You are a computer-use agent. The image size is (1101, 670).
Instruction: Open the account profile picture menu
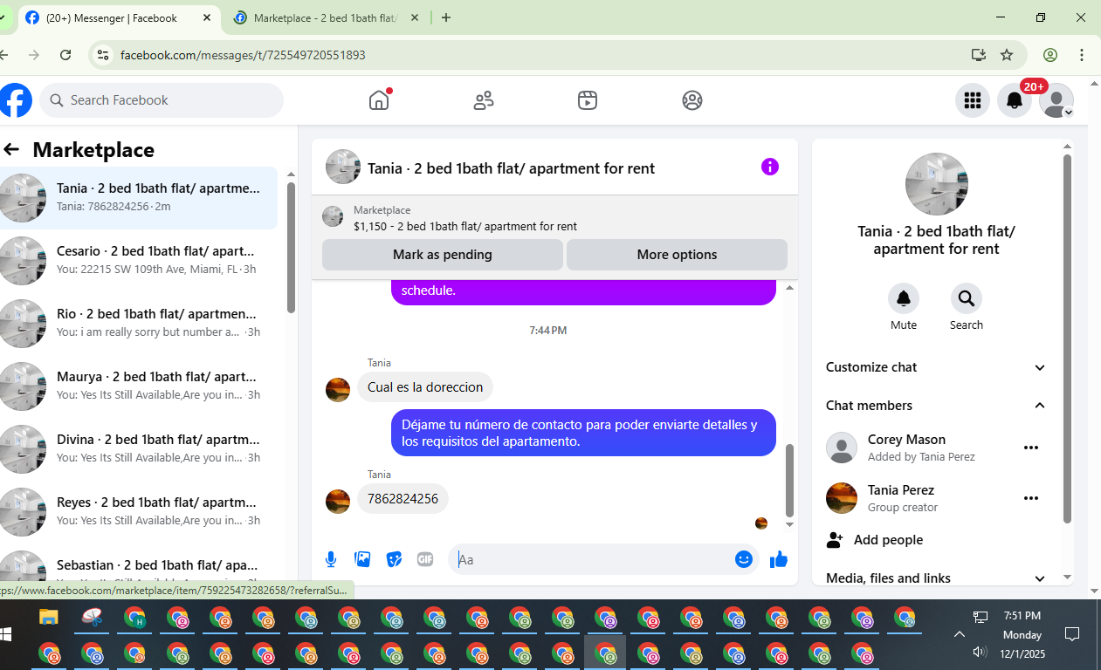pyautogui.click(x=1056, y=100)
